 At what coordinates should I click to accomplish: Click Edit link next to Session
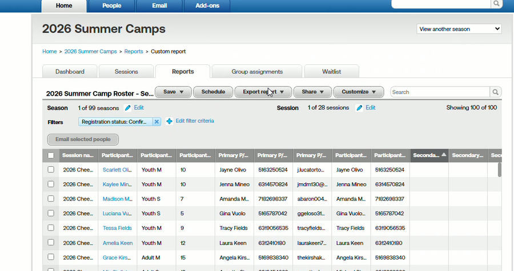pyautogui.click(x=371, y=108)
